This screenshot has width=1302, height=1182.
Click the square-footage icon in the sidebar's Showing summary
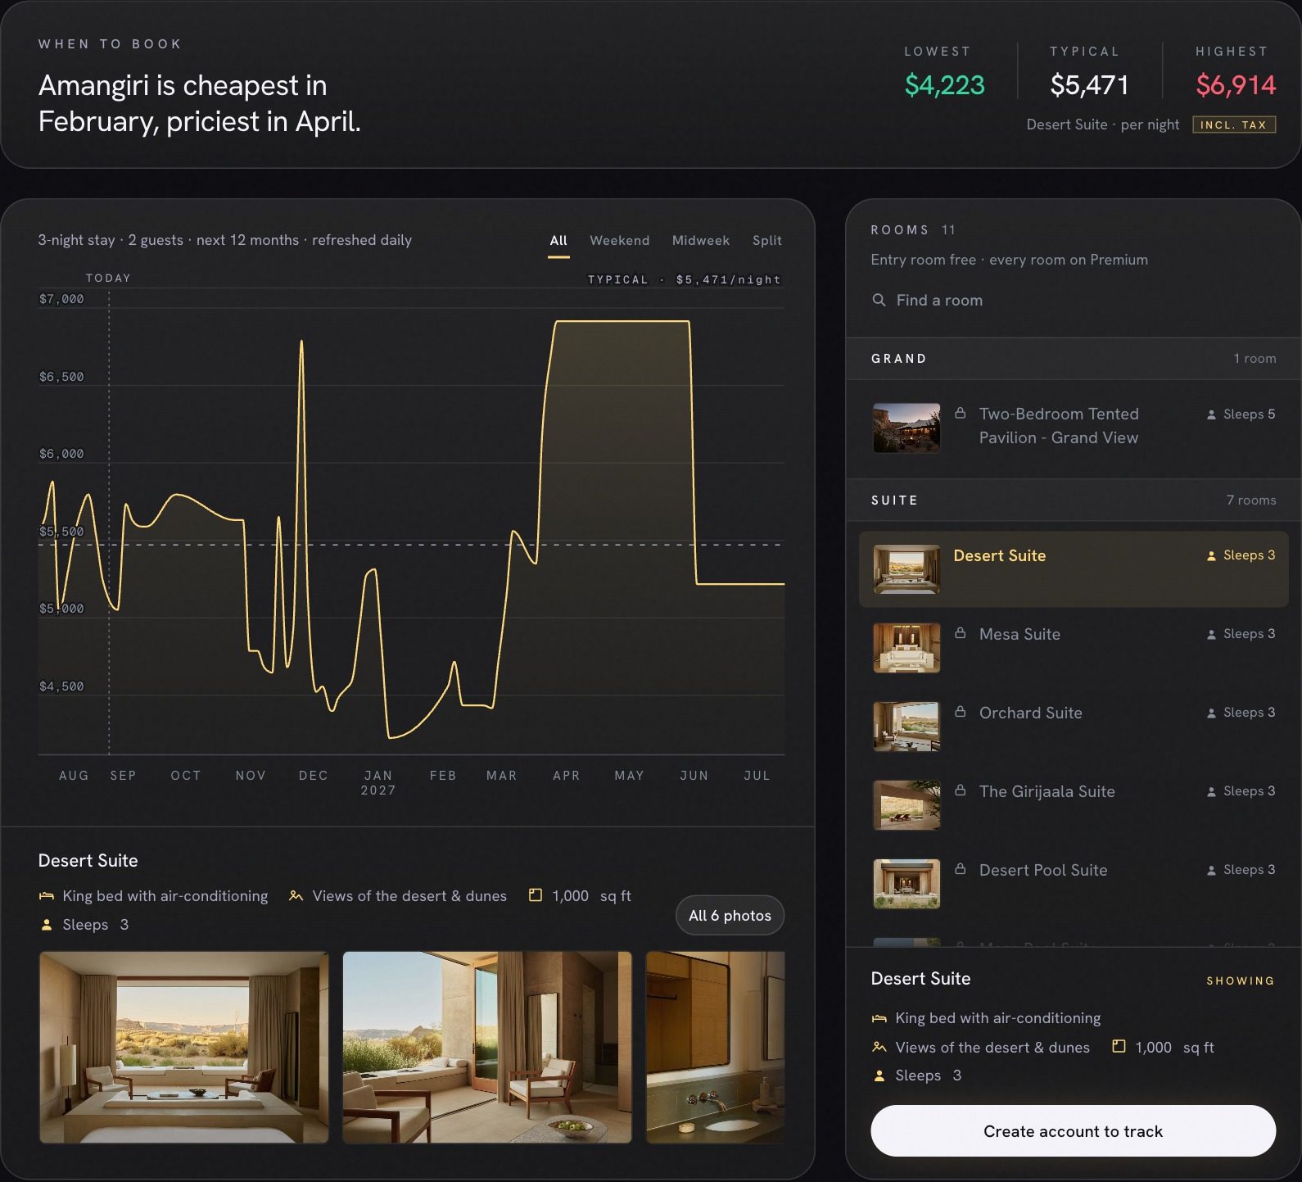coord(1119,1046)
